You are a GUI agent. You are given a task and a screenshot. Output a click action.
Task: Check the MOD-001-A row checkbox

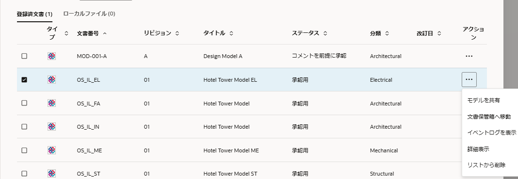pyautogui.click(x=24, y=56)
